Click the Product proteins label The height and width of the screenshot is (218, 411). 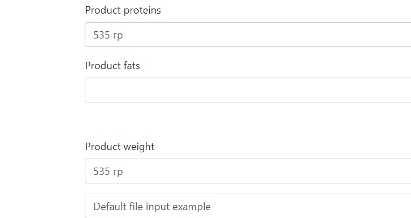(x=123, y=10)
